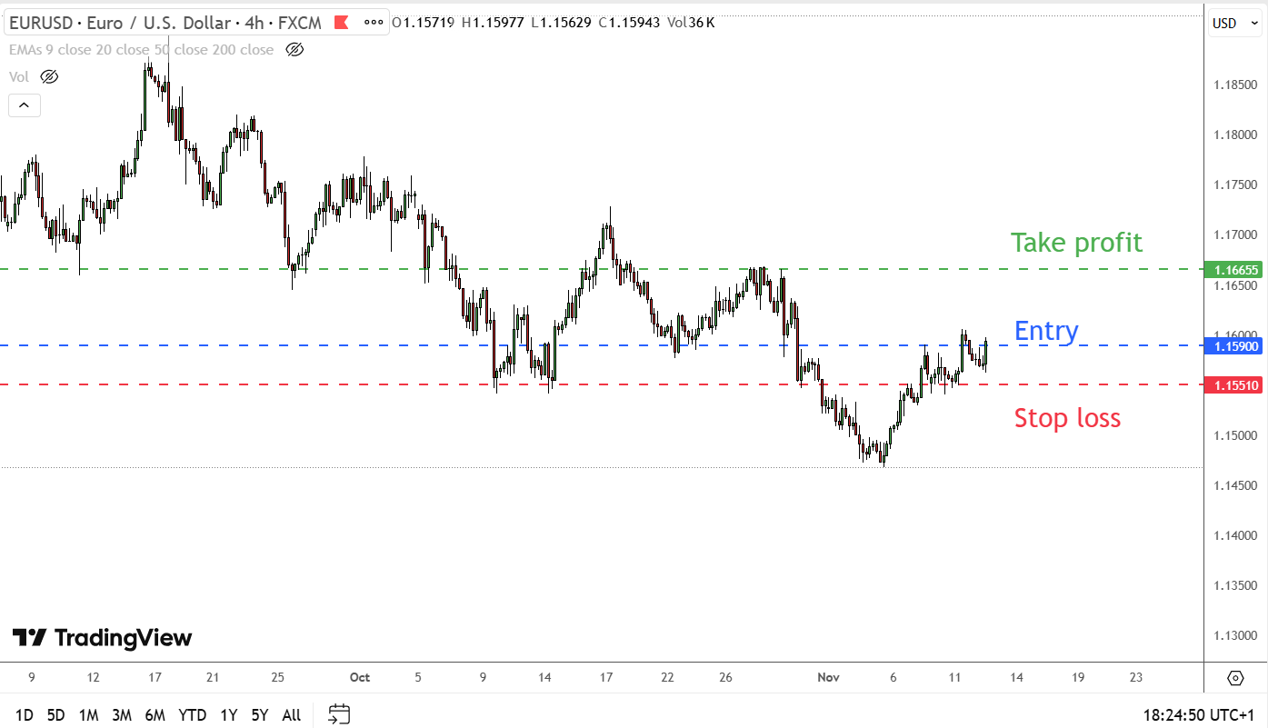This screenshot has width=1268, height=728.
Task: Click the 1.16500 price on the right scale
Action: [x=1238, y=284]
